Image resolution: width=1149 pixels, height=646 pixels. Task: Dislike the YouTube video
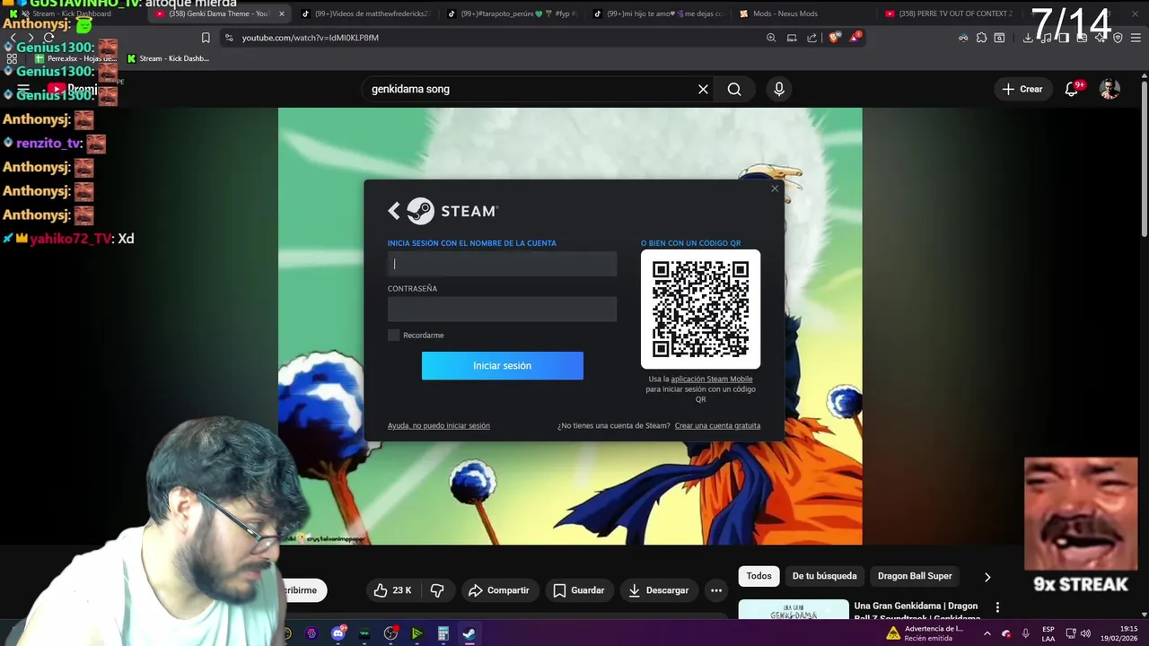click(437, 590)
